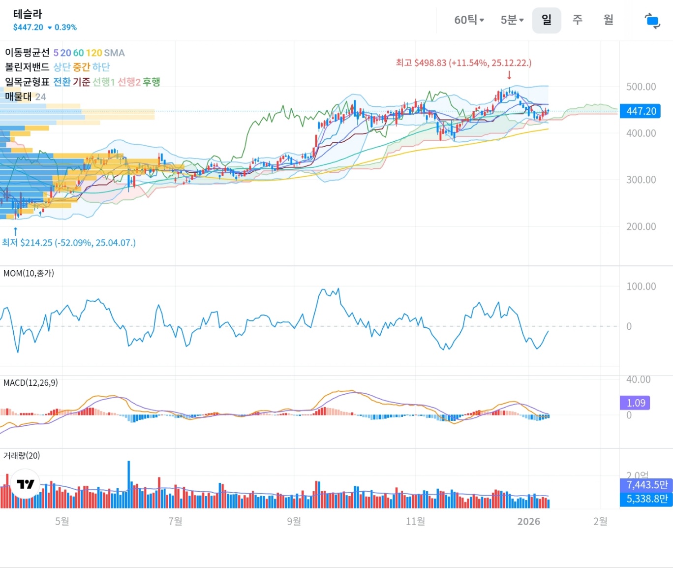This screenshot has height=568, width=673.
Task: Click the 거래량(20) volume panel title
Action: (x=22, y=455)
